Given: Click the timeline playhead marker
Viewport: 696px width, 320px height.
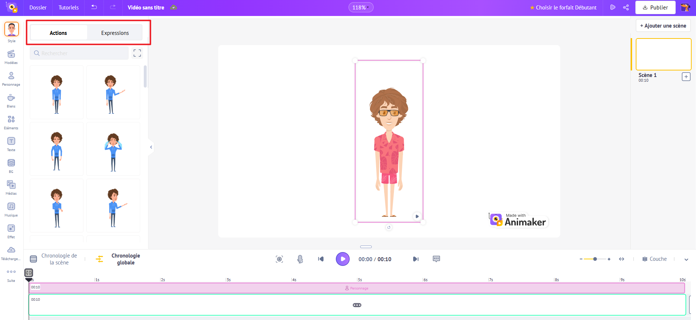Looking at the screenshot, I should (29, 280).
